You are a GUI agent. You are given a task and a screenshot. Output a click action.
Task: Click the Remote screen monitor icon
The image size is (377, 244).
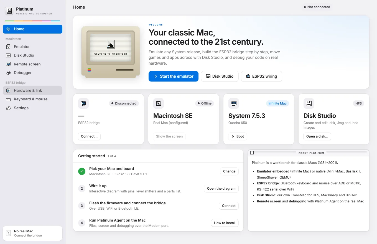(8, 64)
